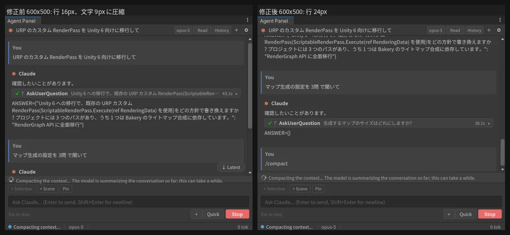Focus the Ask Claude input field in right panel
This screenshot has width=510, height=235.
(x=381, y=202)
